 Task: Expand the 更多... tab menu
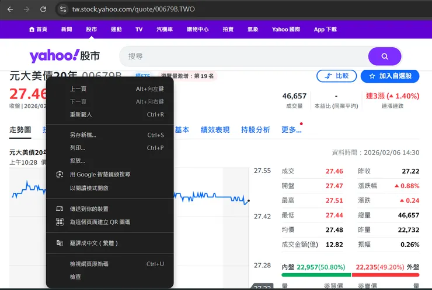click(291, 130)
